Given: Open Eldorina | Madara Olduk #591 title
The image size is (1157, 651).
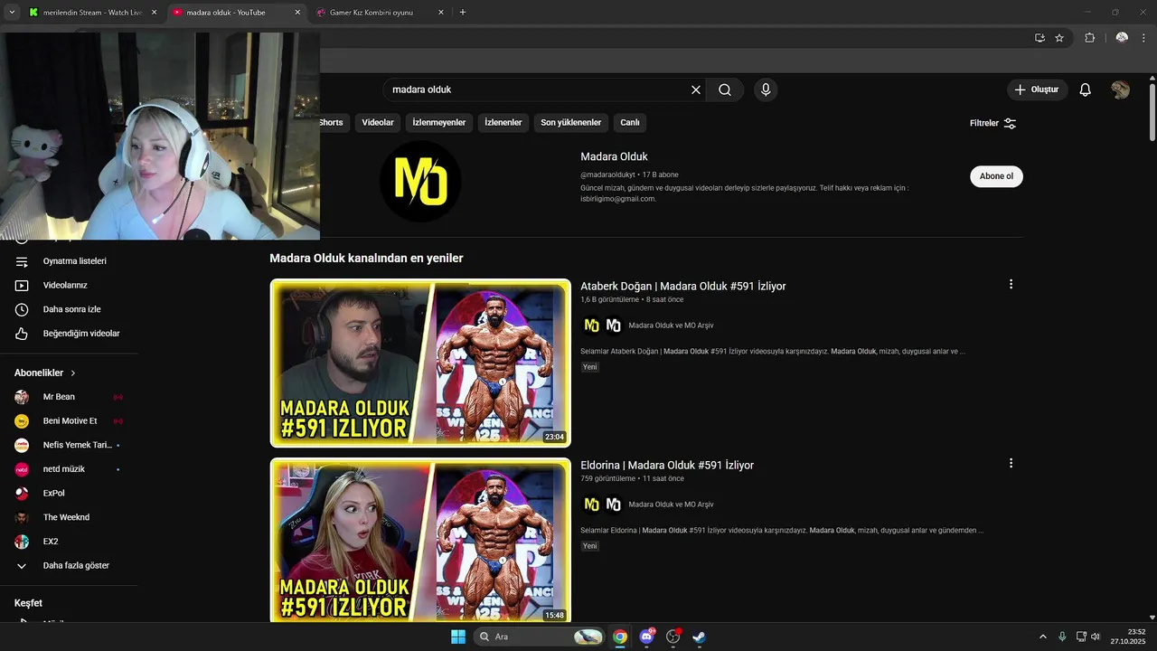Looking at the screenshot, I should (x=667, y=465).
